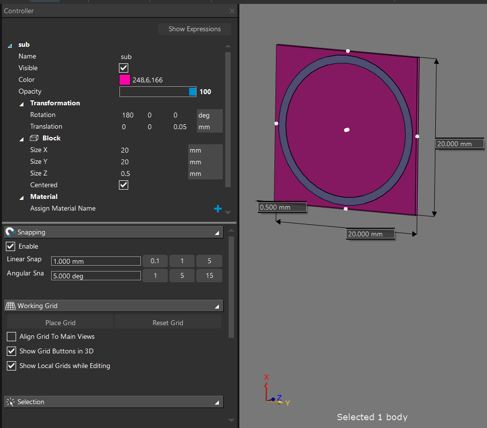Click the Selection section icon
Viewport: 487px width, 428px height.
[x=11, y=402]
